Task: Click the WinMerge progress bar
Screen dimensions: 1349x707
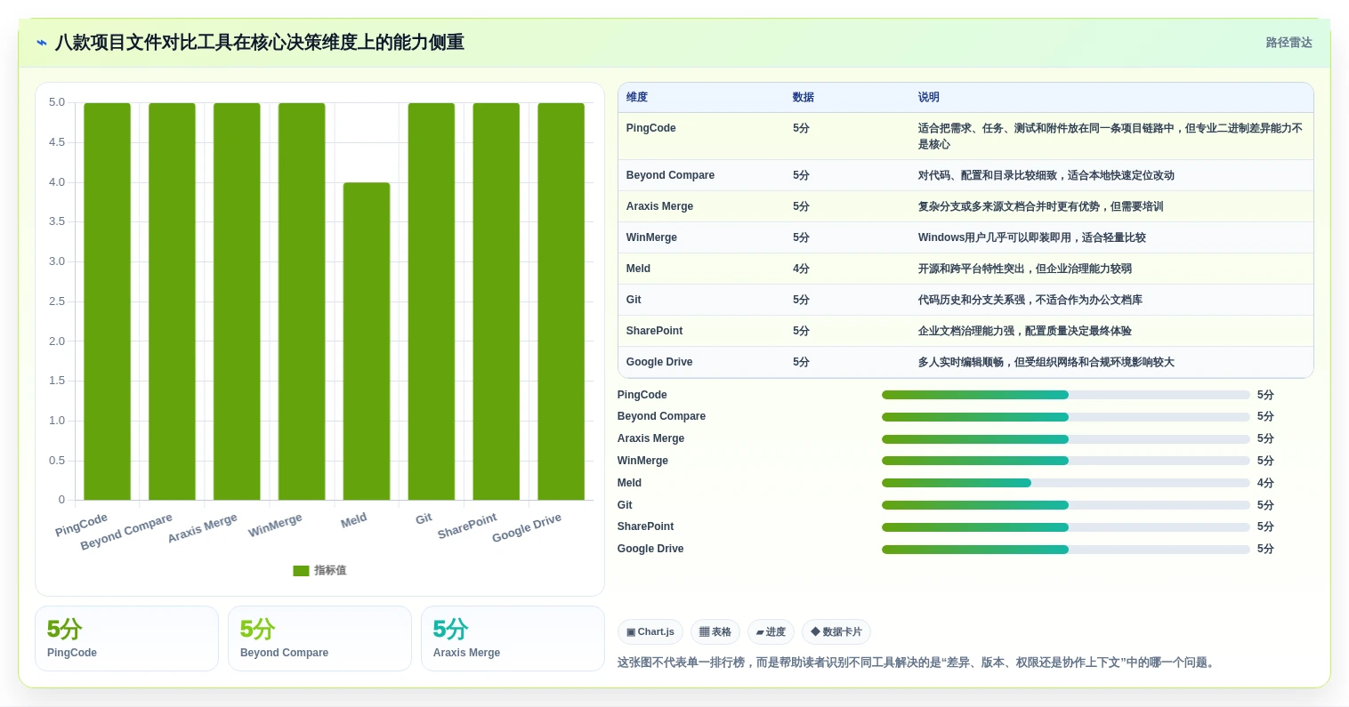Action: pyautogui.click(x=1066, y=461)
